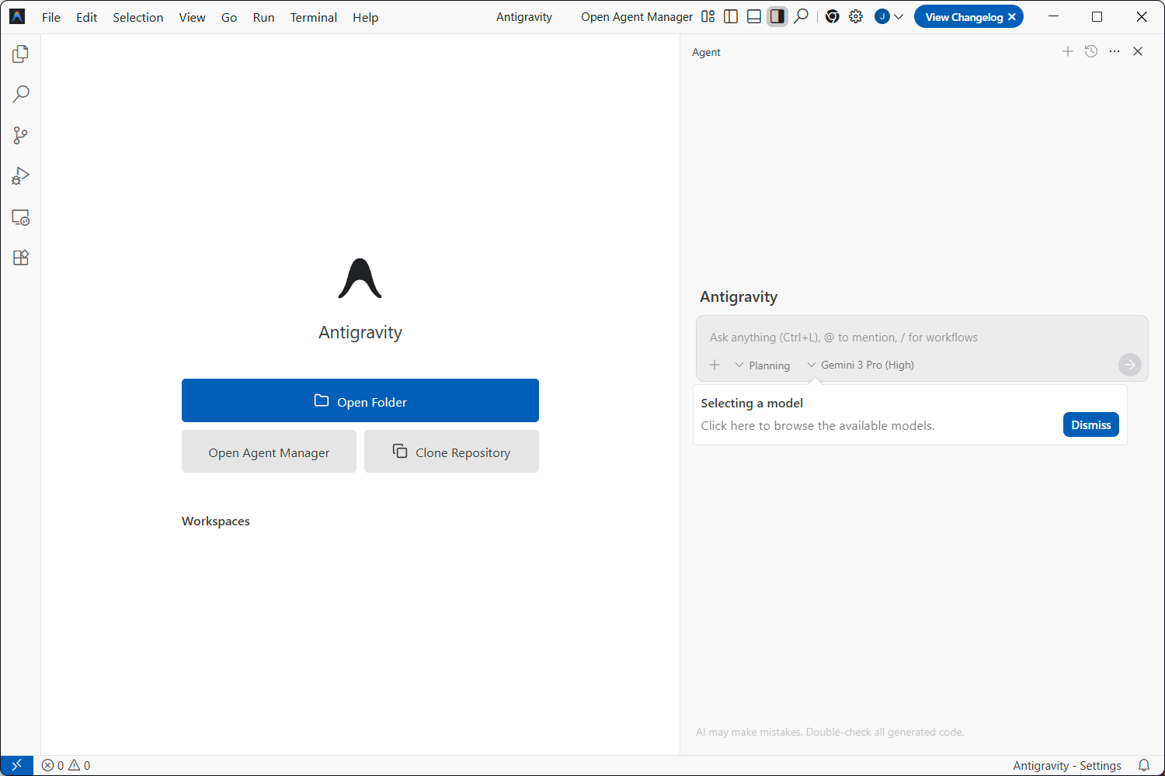Open the Help menu

(365, 17)
